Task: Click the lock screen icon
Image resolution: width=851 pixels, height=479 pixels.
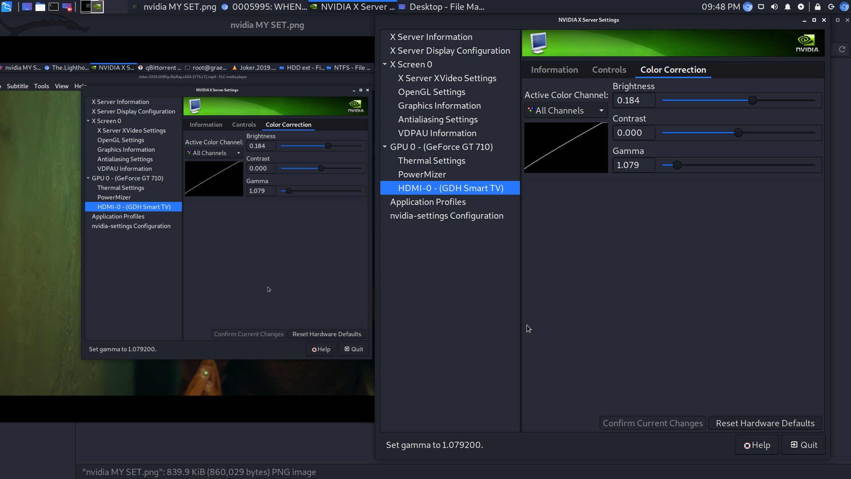Action: (x=817, y=7)
